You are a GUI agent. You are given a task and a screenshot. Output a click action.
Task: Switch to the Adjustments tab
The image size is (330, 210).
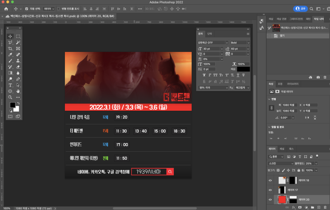coord(280,84)
